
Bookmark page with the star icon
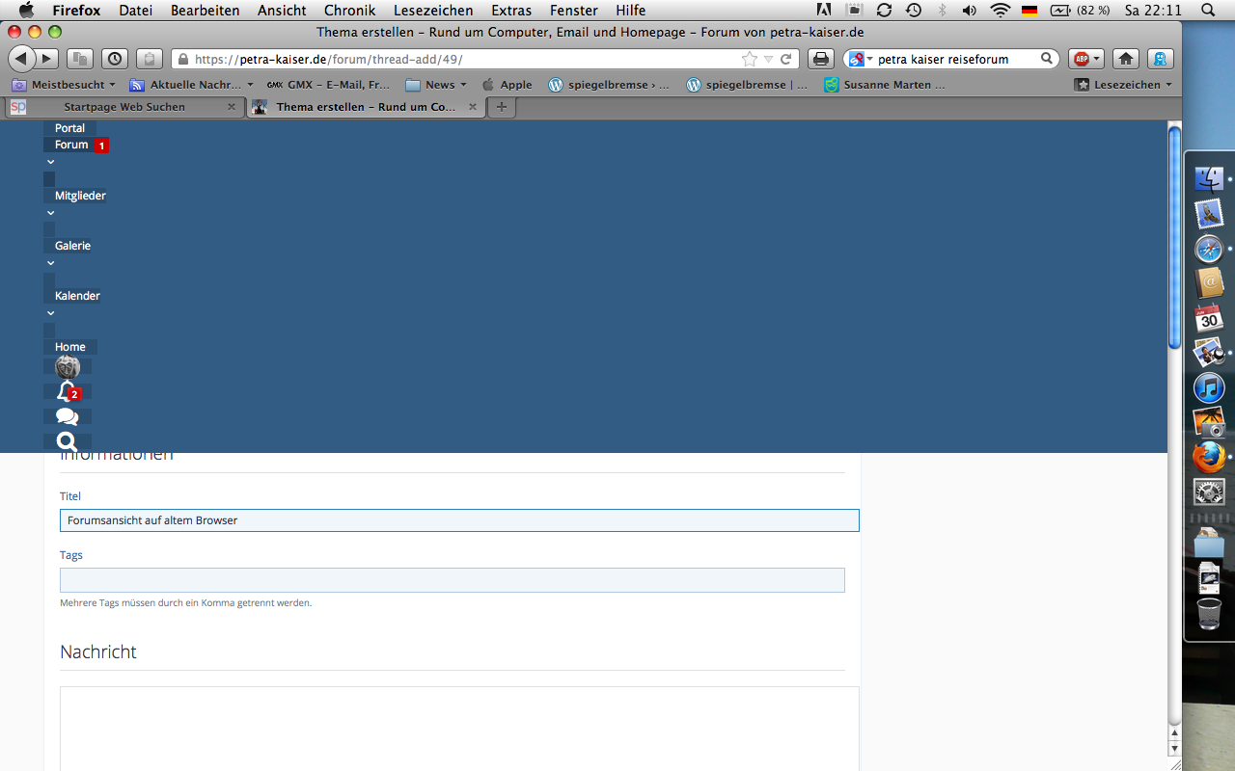749,59
